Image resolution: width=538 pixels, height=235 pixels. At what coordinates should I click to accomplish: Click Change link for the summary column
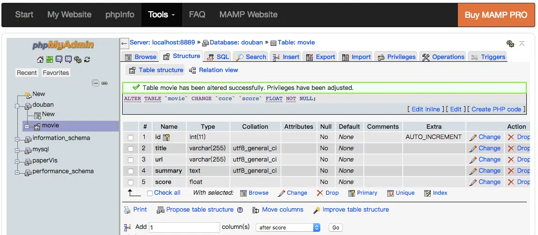(485, 171)
